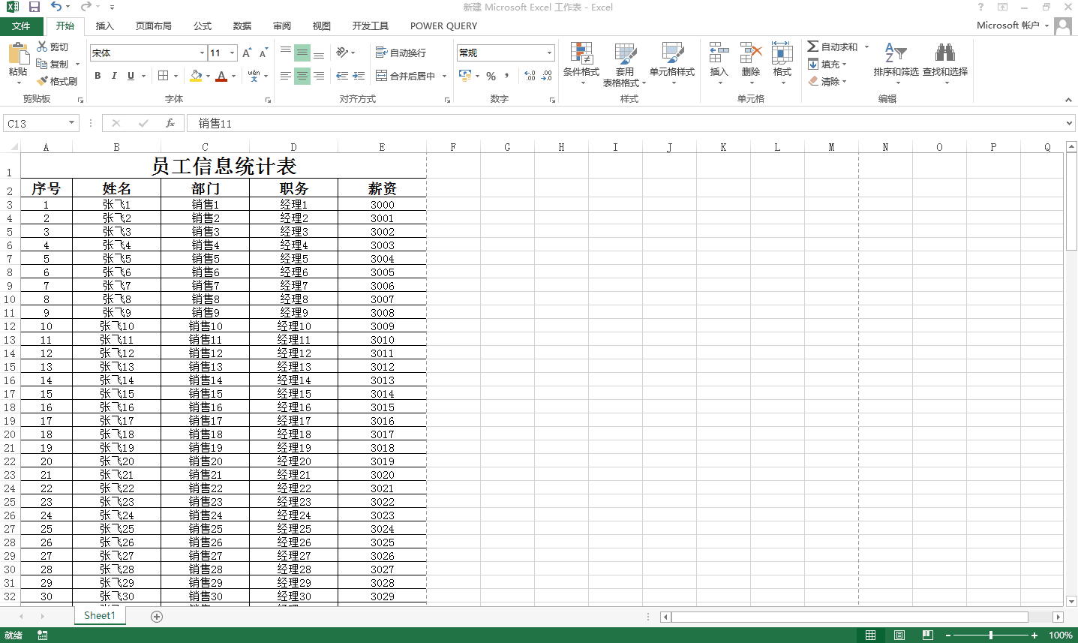Increase the font size
Viewport: 1078px width, 643px height.
247,53
